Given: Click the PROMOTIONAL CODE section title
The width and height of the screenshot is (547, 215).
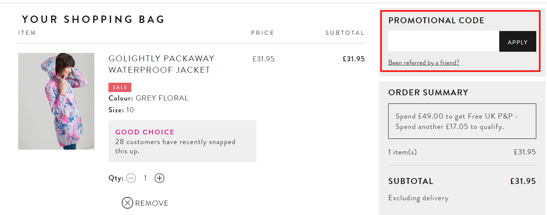Looking at the screenshot, I should pyautogui.click(x=436, y=21).
